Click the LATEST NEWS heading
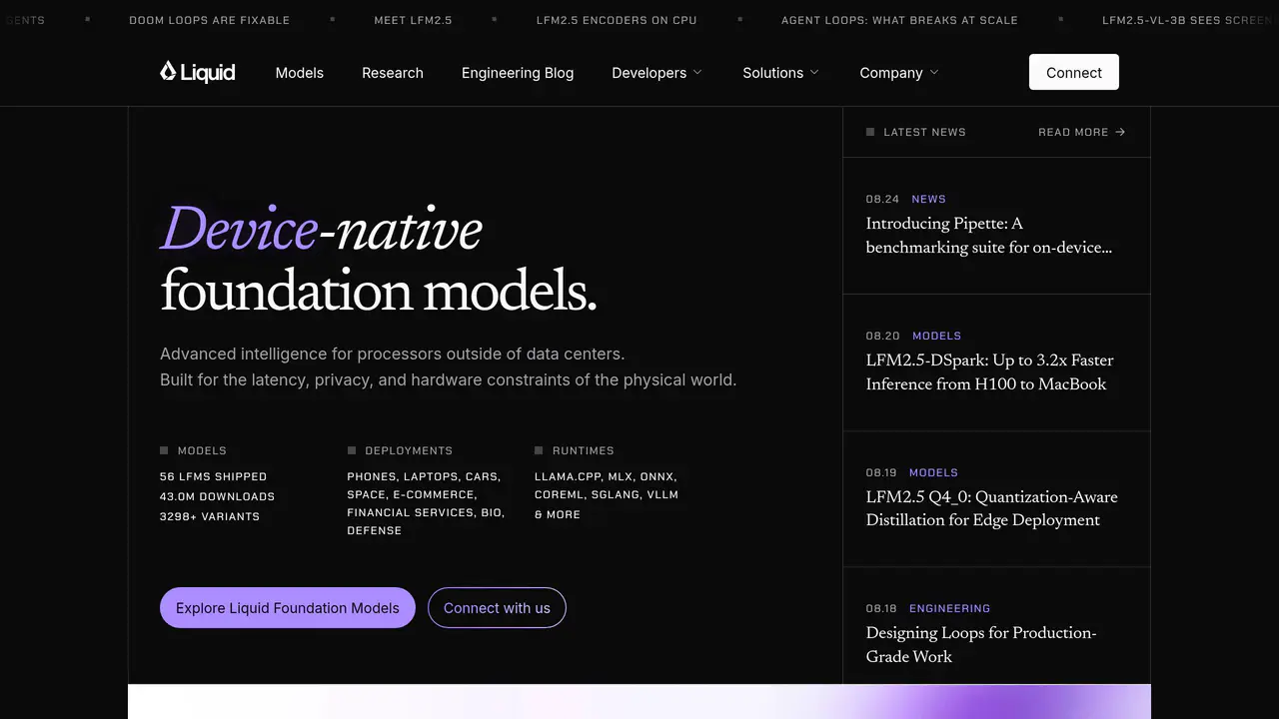The image size is (1279, 719). [924, 132]
